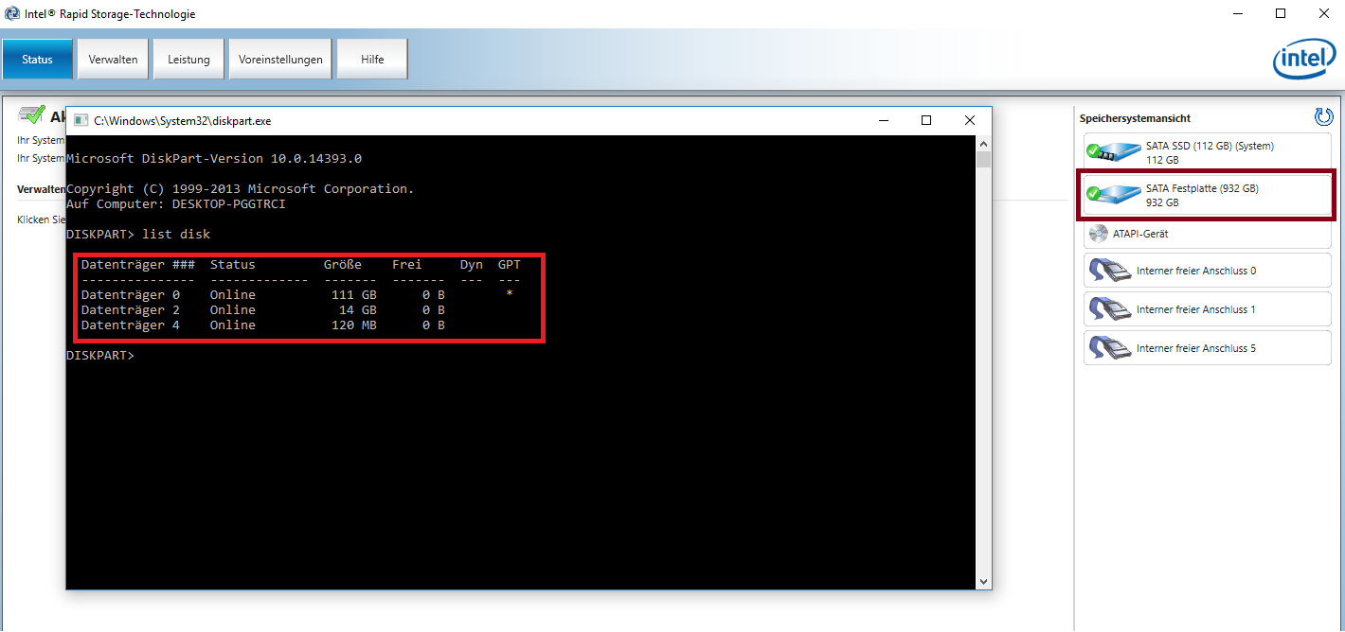Click the "DESKTOP-PGGTRCI" computer name
The width and height of the screenshot is (1345, 632).
point(229,203)
